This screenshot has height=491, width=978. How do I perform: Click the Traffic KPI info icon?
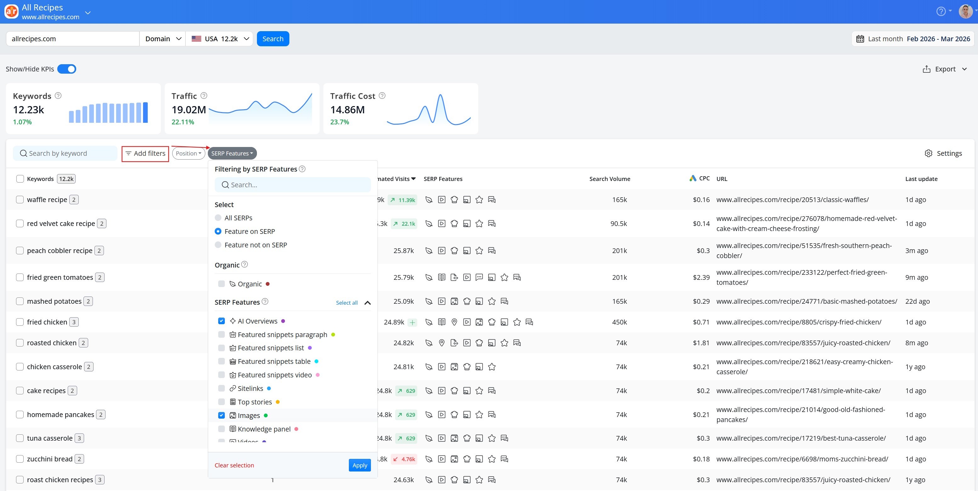[x=204, y=96]
